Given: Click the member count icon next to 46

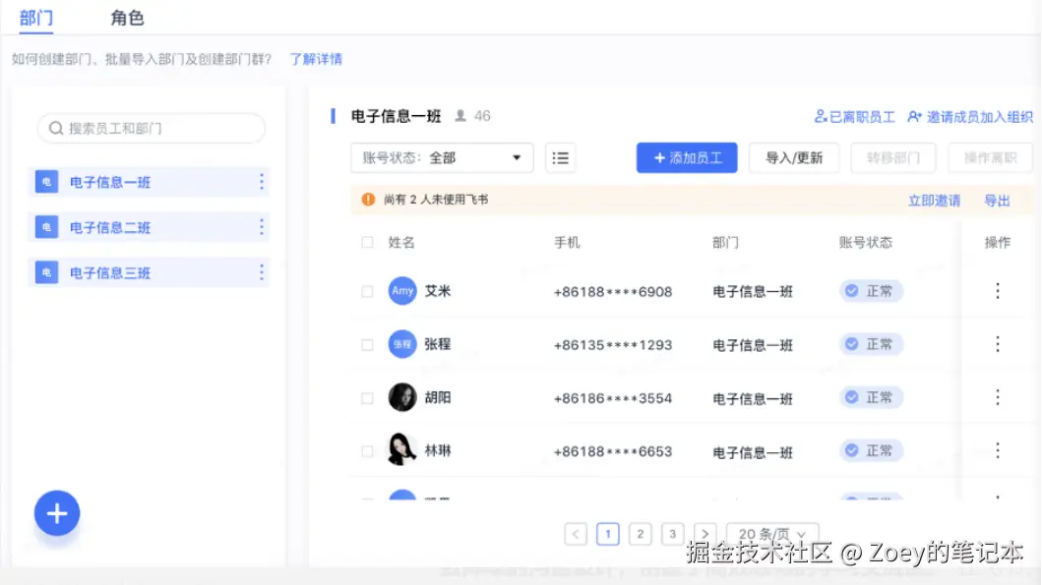Looking at the screenshot, I should point(460,116).
